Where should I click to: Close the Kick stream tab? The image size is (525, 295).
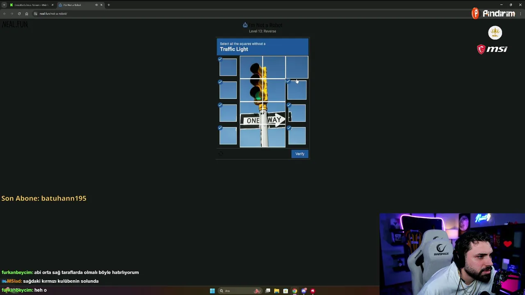[52, 5]
